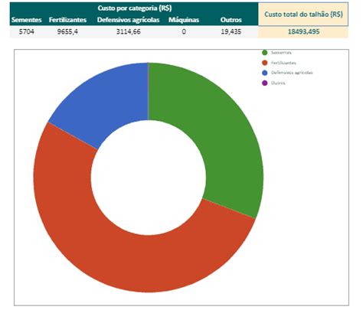Click the Custo por categoria title
The image size is (363, 310).
[x=135, y=8]
